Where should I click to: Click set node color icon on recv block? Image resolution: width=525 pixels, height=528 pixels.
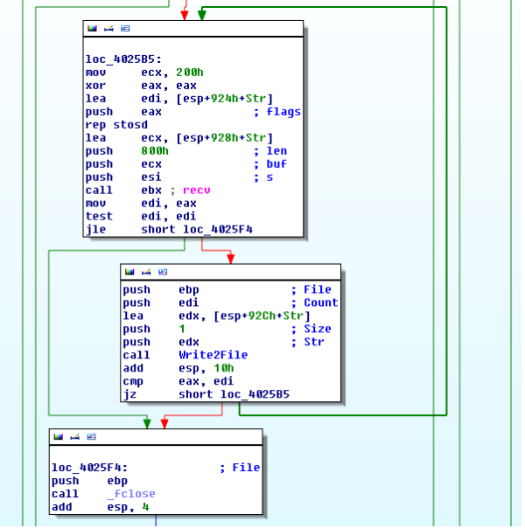(x=92, y=29)
